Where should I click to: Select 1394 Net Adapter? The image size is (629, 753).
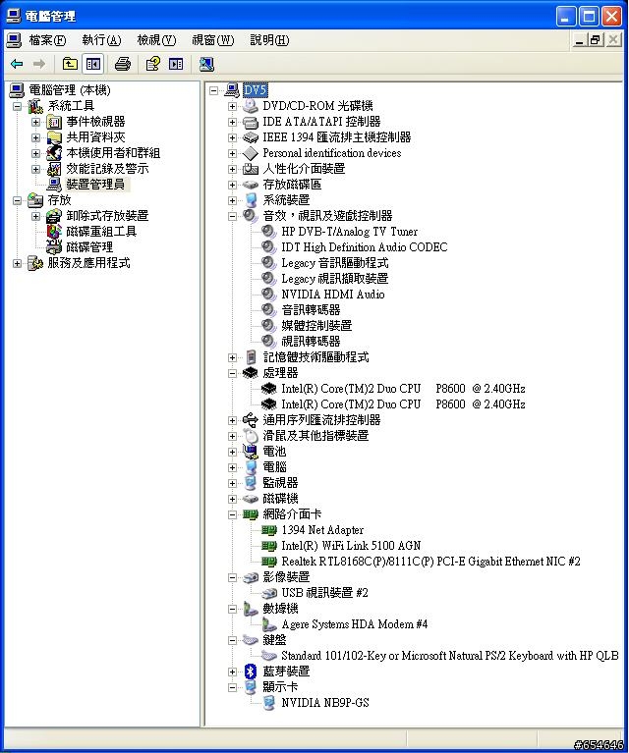pos(322,530)
